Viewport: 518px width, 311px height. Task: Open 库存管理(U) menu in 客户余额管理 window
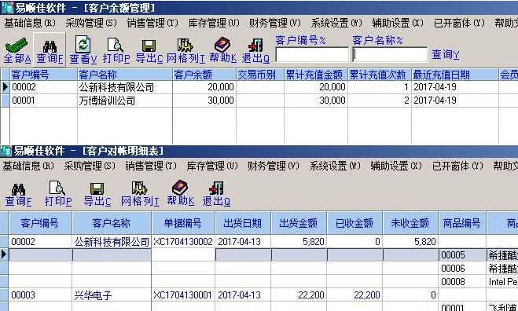(x=214, y=23)
